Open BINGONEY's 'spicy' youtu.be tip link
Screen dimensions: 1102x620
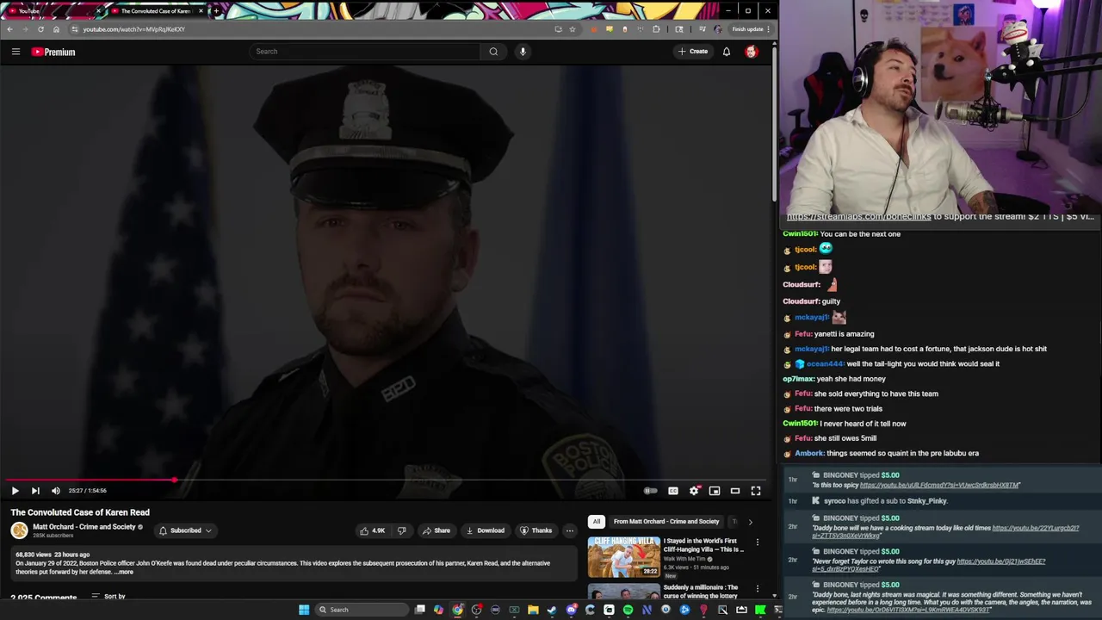[939, 486]
